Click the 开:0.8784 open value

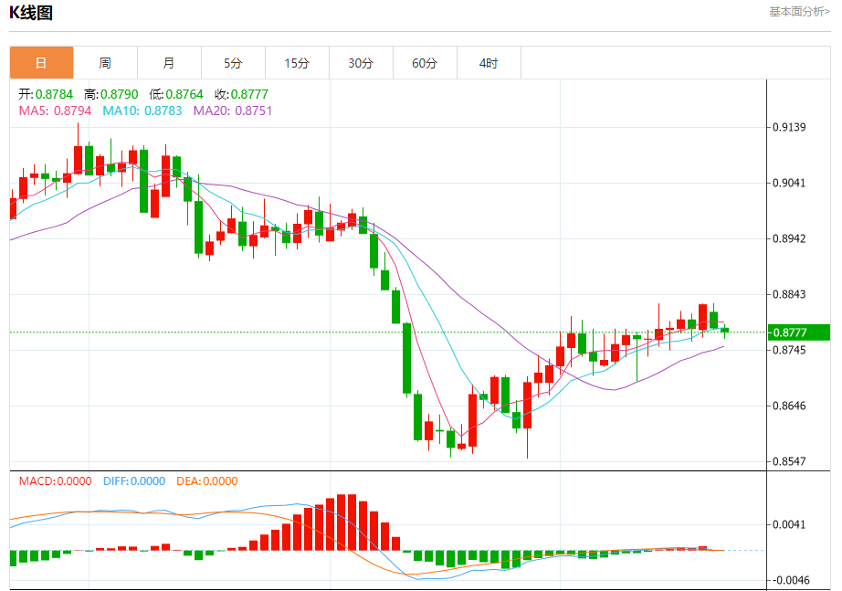46,94
